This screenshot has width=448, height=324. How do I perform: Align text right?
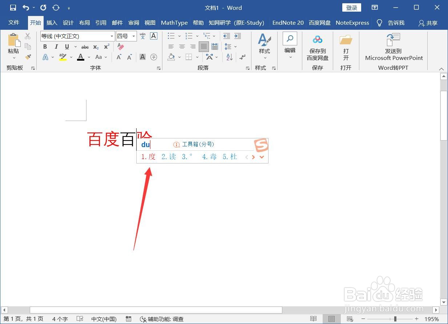(x=193, y=46)
